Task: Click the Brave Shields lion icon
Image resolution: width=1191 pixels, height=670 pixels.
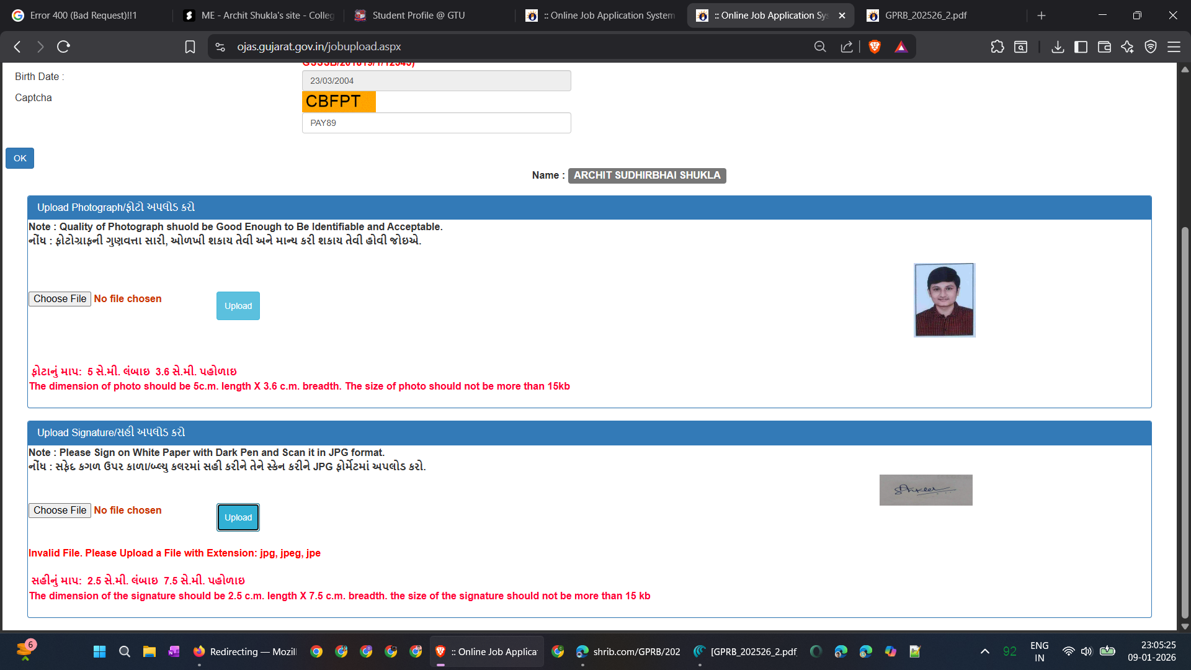Action: 875,47
